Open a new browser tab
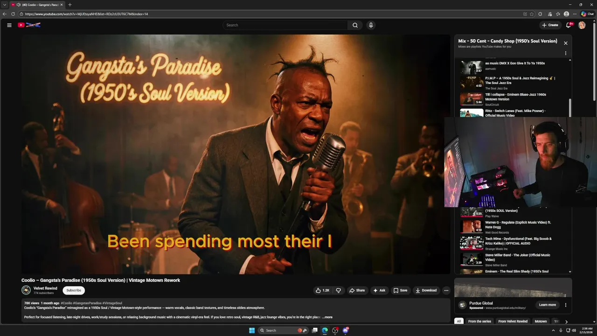 70,5
